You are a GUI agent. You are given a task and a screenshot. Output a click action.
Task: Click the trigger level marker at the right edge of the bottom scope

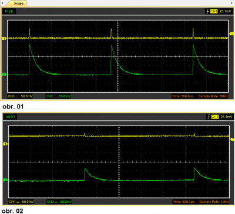tap(232, 139)
